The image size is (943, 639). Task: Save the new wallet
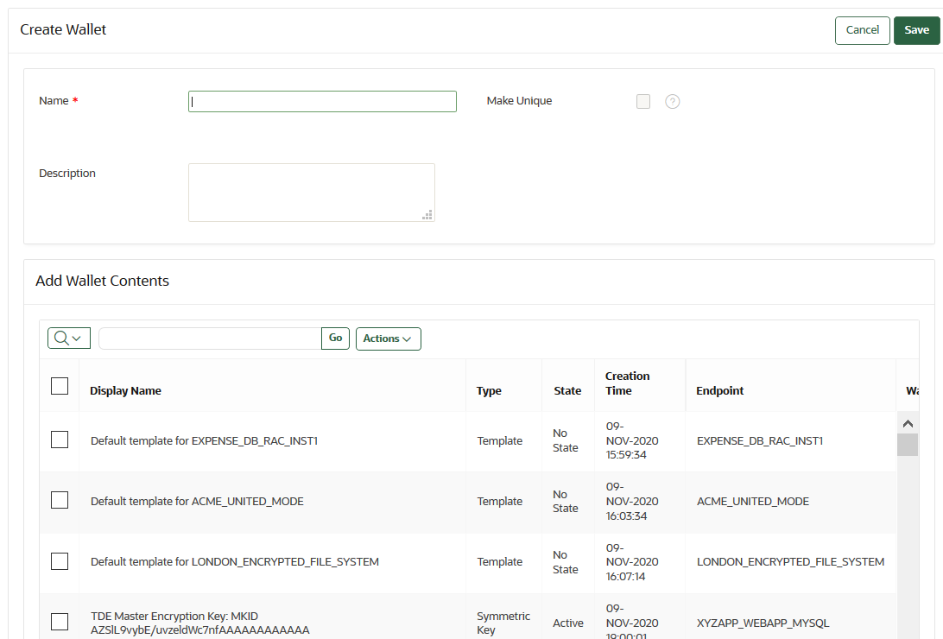pyautogui.click(x=916, y=29)
